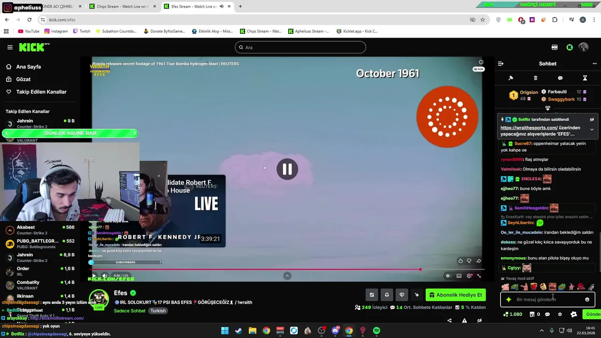Screen dimensions: 601x338
Task: Open emoji picker in message box
Action: click(587, 300)
